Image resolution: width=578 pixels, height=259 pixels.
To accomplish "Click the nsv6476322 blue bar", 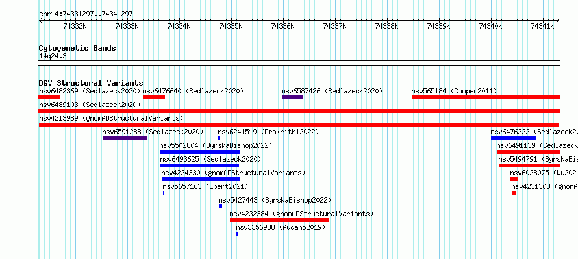I will [514, 138].
